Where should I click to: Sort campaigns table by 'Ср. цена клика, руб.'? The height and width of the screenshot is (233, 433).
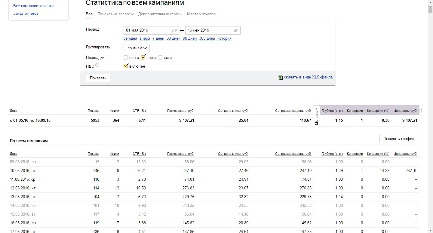click(x=233, y=154)
